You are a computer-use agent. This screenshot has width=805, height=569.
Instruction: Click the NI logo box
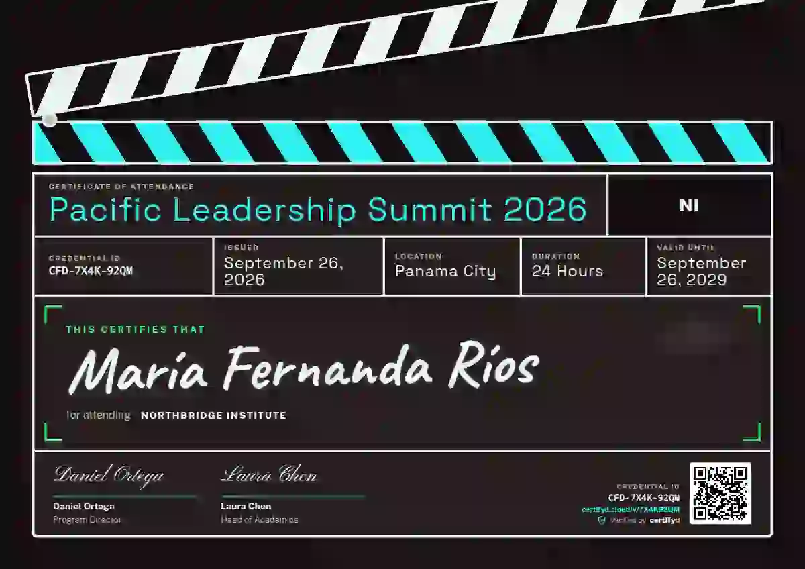689,205
